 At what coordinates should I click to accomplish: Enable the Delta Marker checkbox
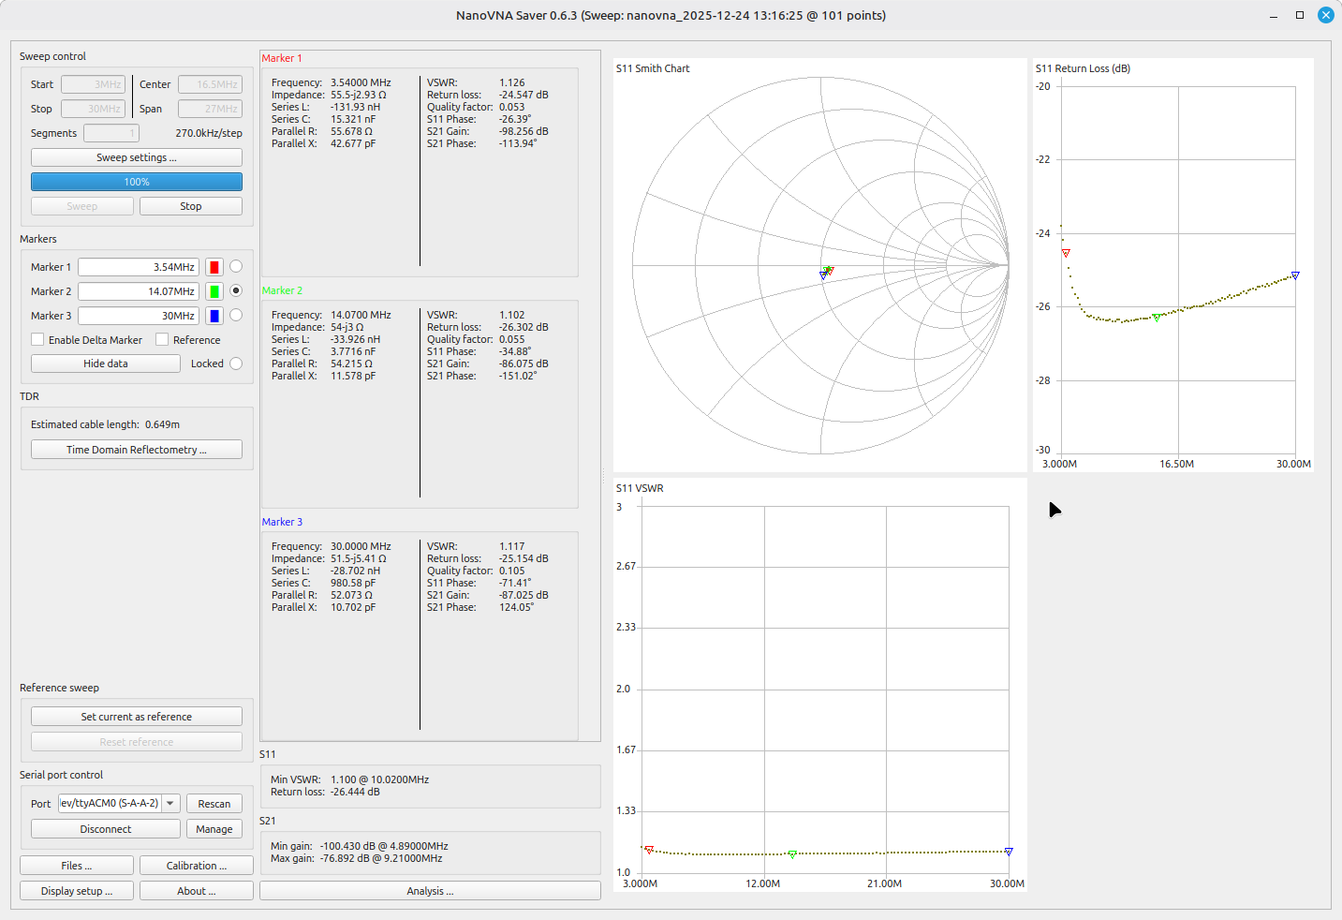pos(38,340)
